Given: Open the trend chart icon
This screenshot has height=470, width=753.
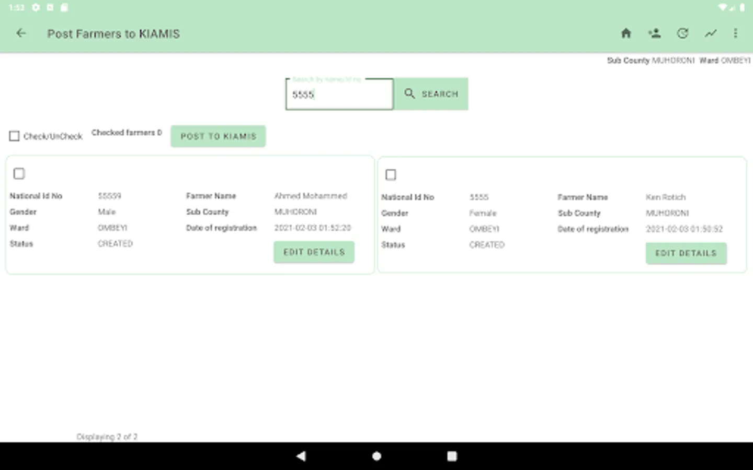Looking at the screenshot, I should click(710, 33).
